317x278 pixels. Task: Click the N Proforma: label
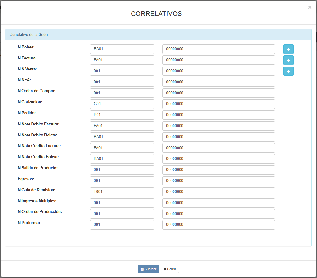tap(29, 223)
